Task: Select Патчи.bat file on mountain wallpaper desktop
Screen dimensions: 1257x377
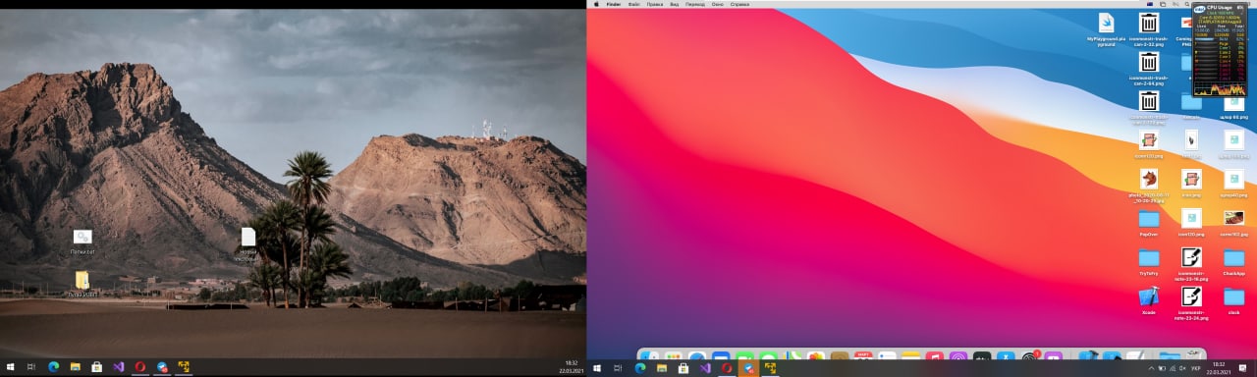Action: click(x=82, y=242)
